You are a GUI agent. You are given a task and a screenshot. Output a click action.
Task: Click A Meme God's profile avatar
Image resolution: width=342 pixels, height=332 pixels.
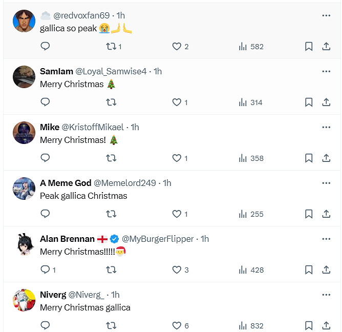click(x=24, y=189)
